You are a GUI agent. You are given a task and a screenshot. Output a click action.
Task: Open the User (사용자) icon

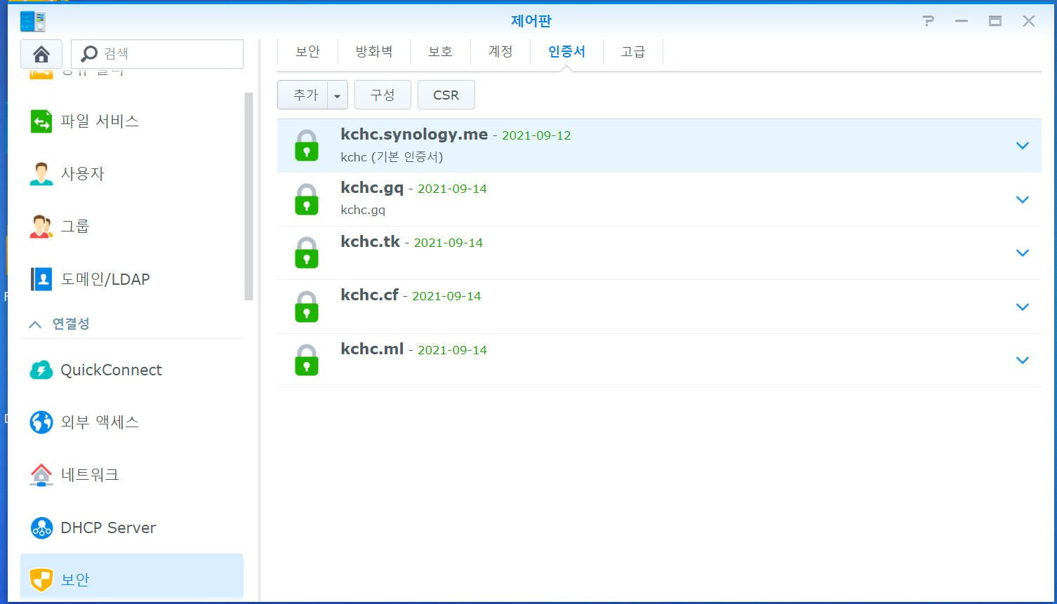pos(41,174)
